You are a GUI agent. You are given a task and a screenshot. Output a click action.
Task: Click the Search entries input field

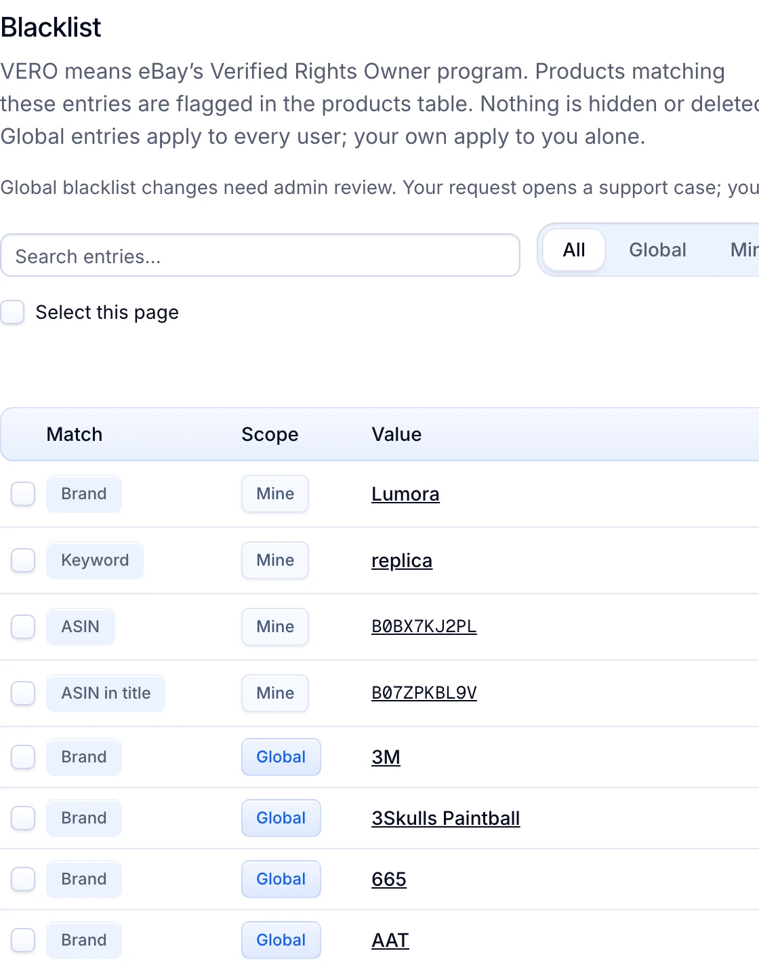pos(260,255)
